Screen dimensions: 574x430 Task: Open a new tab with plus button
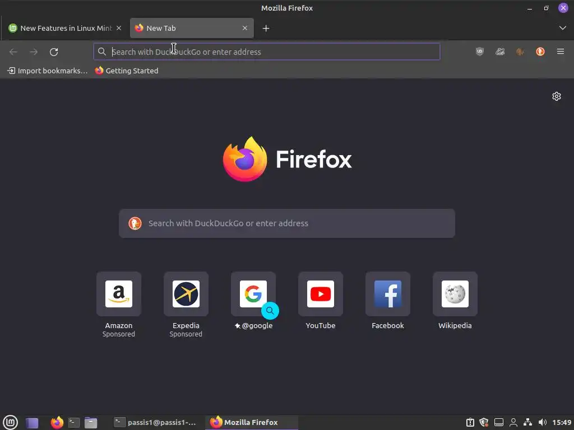pyautogui.click(x=266, y=28)
